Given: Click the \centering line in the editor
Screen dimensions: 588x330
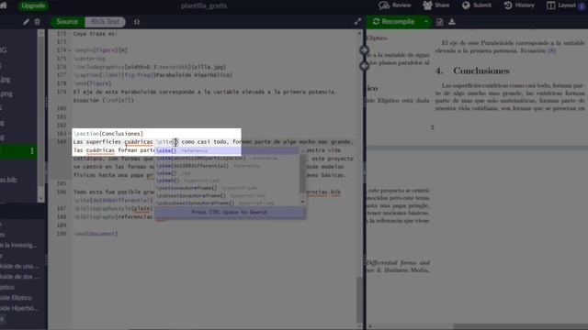Looking at the screenshot, I should pos(90,59).
